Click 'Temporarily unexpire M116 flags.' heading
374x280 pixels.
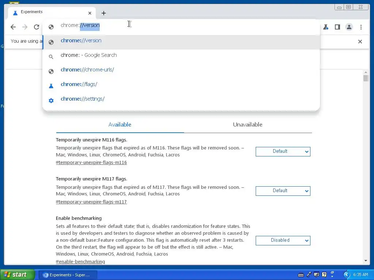(x=91, y=140)
